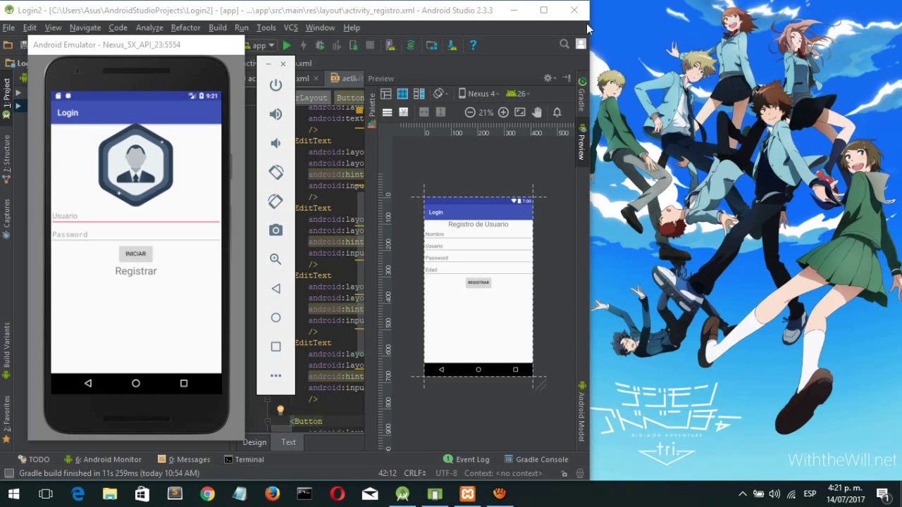Viewport: 902px width, 507px height.
Task: Click the emulator sidebar overview square
Action: coord(276,346)
